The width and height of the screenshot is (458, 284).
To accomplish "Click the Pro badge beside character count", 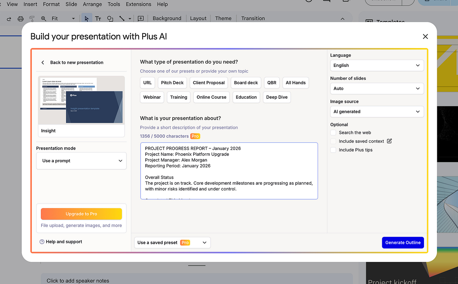I will click(x=195, y=136).
